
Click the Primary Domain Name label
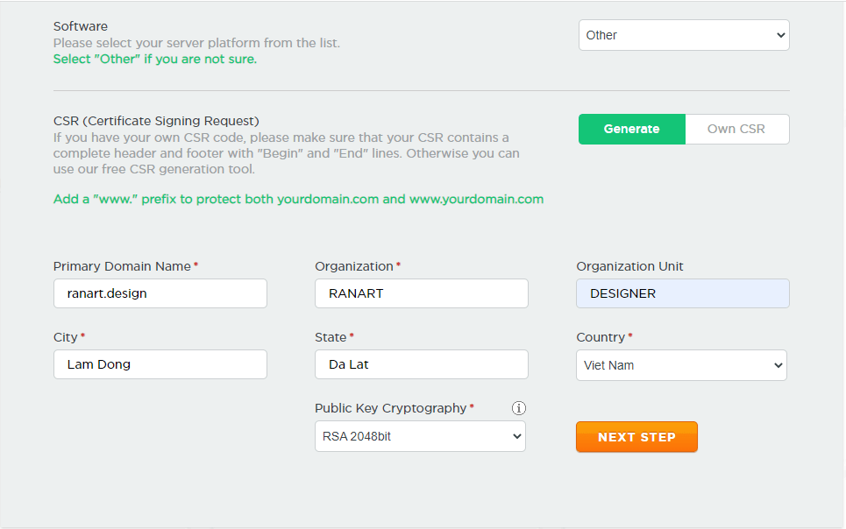(122, 266)
